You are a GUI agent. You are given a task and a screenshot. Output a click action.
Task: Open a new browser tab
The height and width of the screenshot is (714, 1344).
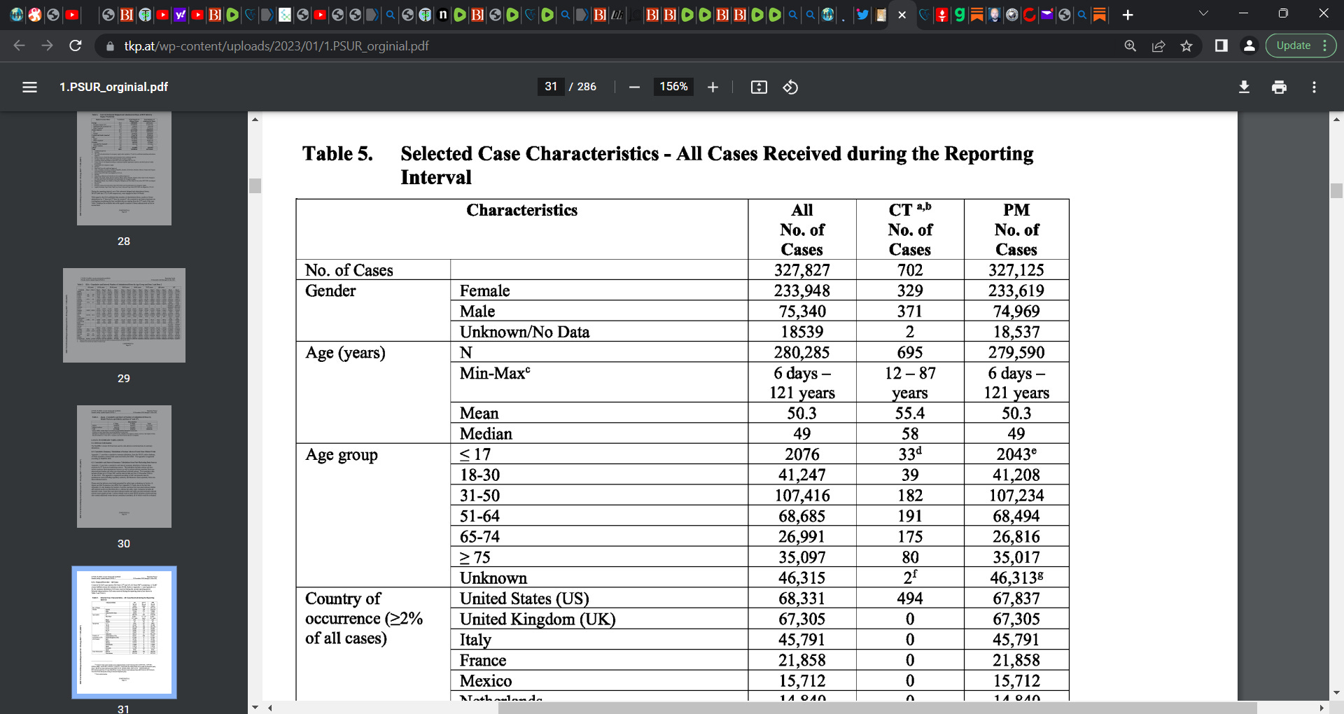(x=1128, y=15)
